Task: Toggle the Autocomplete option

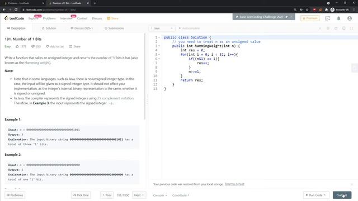Action: (x=189, y=28)
